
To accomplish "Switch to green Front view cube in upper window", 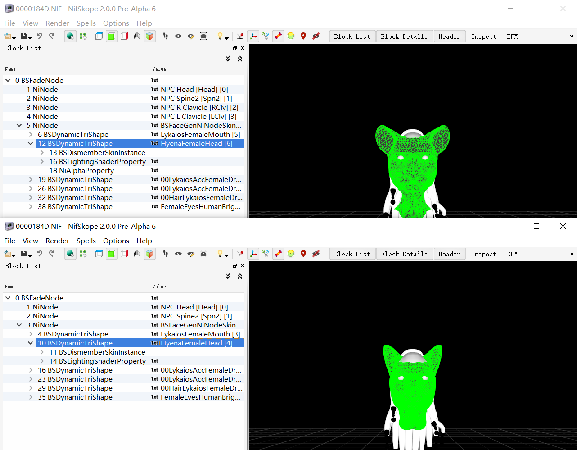I will point(112,36).
